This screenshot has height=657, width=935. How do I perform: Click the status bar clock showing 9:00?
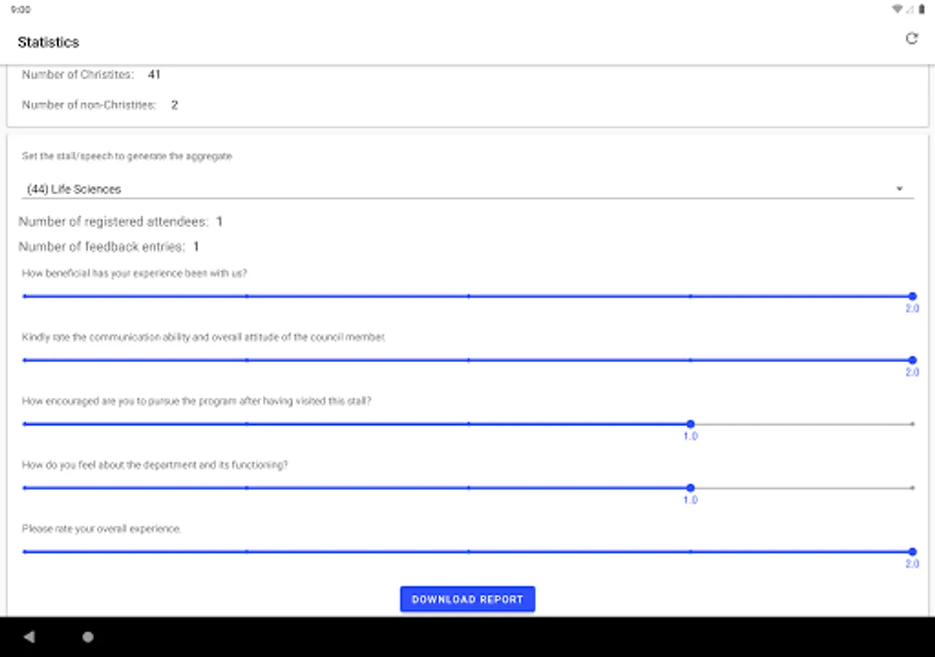tap(20, 10)
